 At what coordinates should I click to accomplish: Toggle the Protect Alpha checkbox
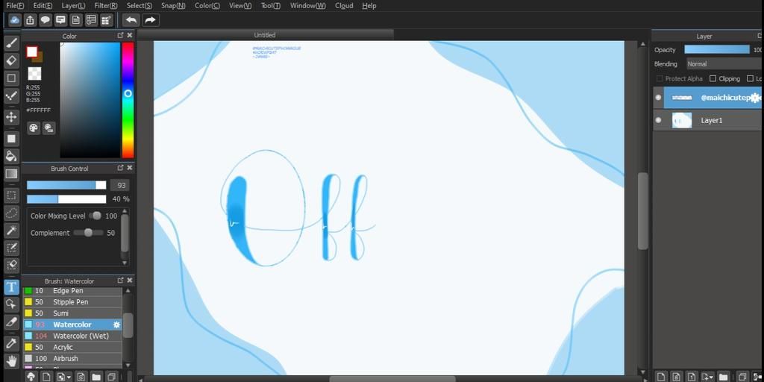[x=660, y=78]
